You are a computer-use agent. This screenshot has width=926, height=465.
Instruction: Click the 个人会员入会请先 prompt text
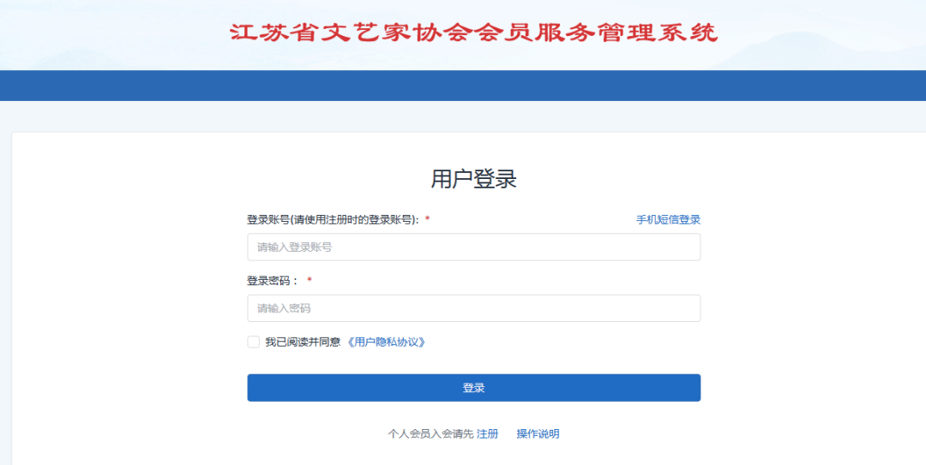430,434
